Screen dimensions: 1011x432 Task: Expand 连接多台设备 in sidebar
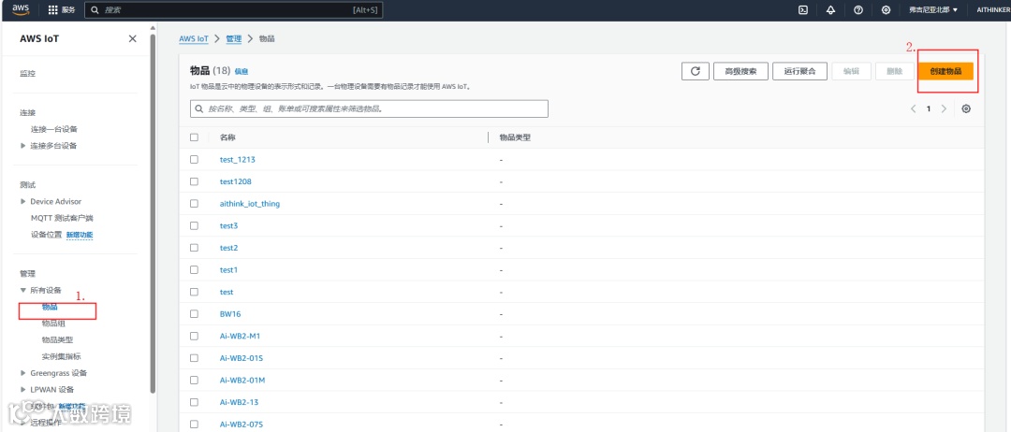point(23,146)
